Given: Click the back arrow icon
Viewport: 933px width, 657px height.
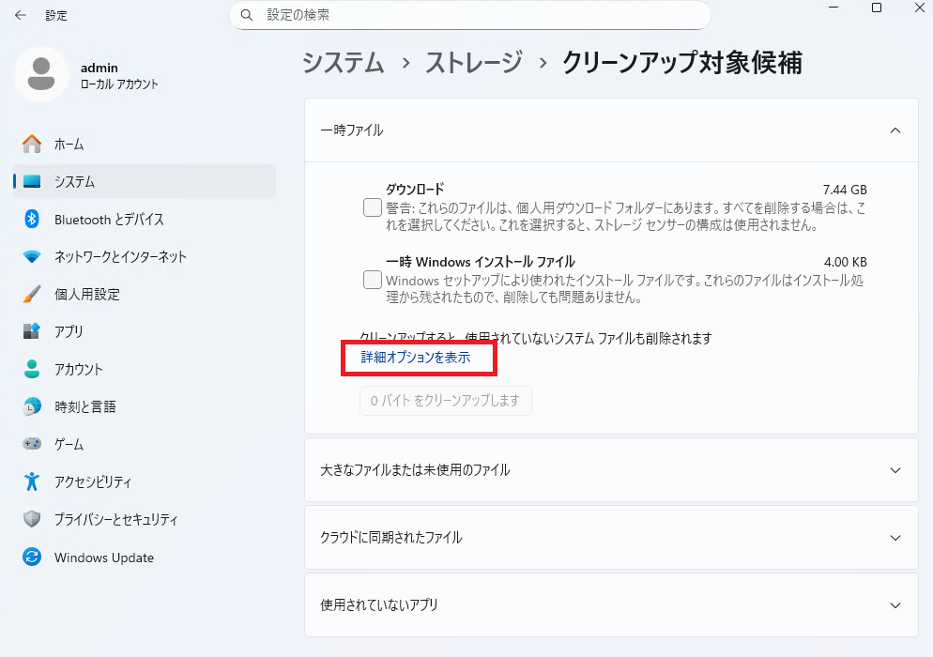Looking at the screenshot, I should [21, 15].
